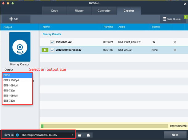The width and height of the screenshot is (188, 140).
Task: Click the 00:01:00 runtime value
Action: (x=108, y=50)
